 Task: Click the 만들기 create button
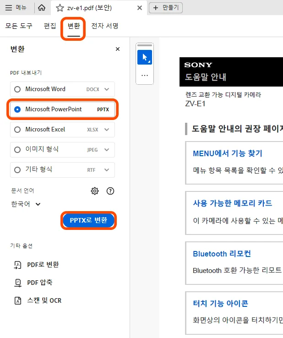pyautogui.click(x=166, y=8)
